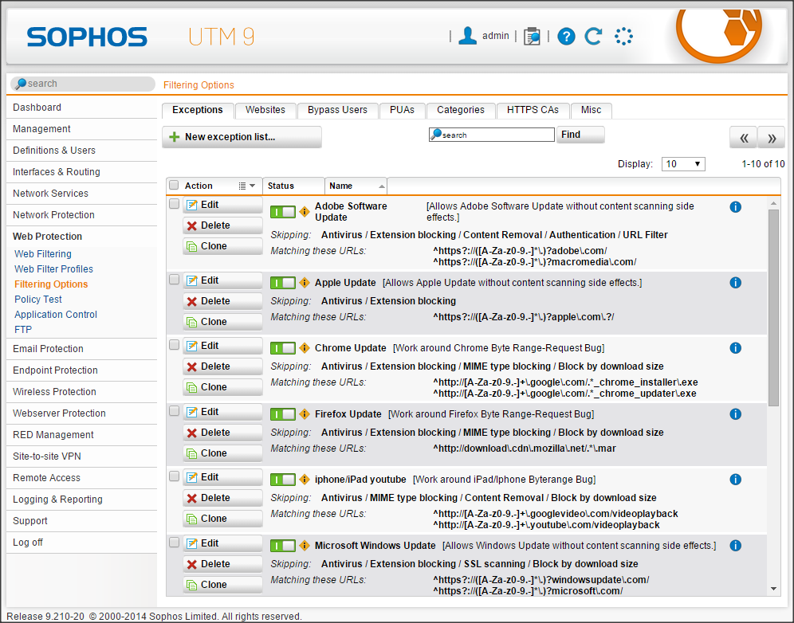The width and height of the screenshot is (794, 623).
Task: Disable the Firefox Update exception switch
Action: click(282, 414)
